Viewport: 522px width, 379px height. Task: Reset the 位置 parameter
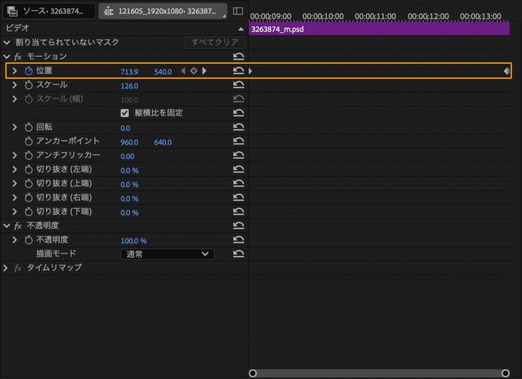(x=238, y=71)
